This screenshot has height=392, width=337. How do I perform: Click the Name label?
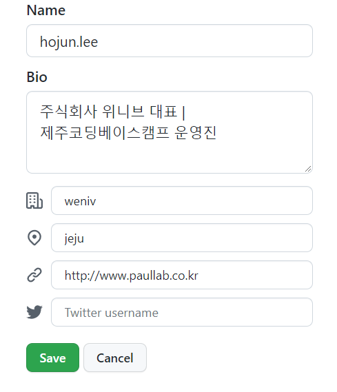46,10
